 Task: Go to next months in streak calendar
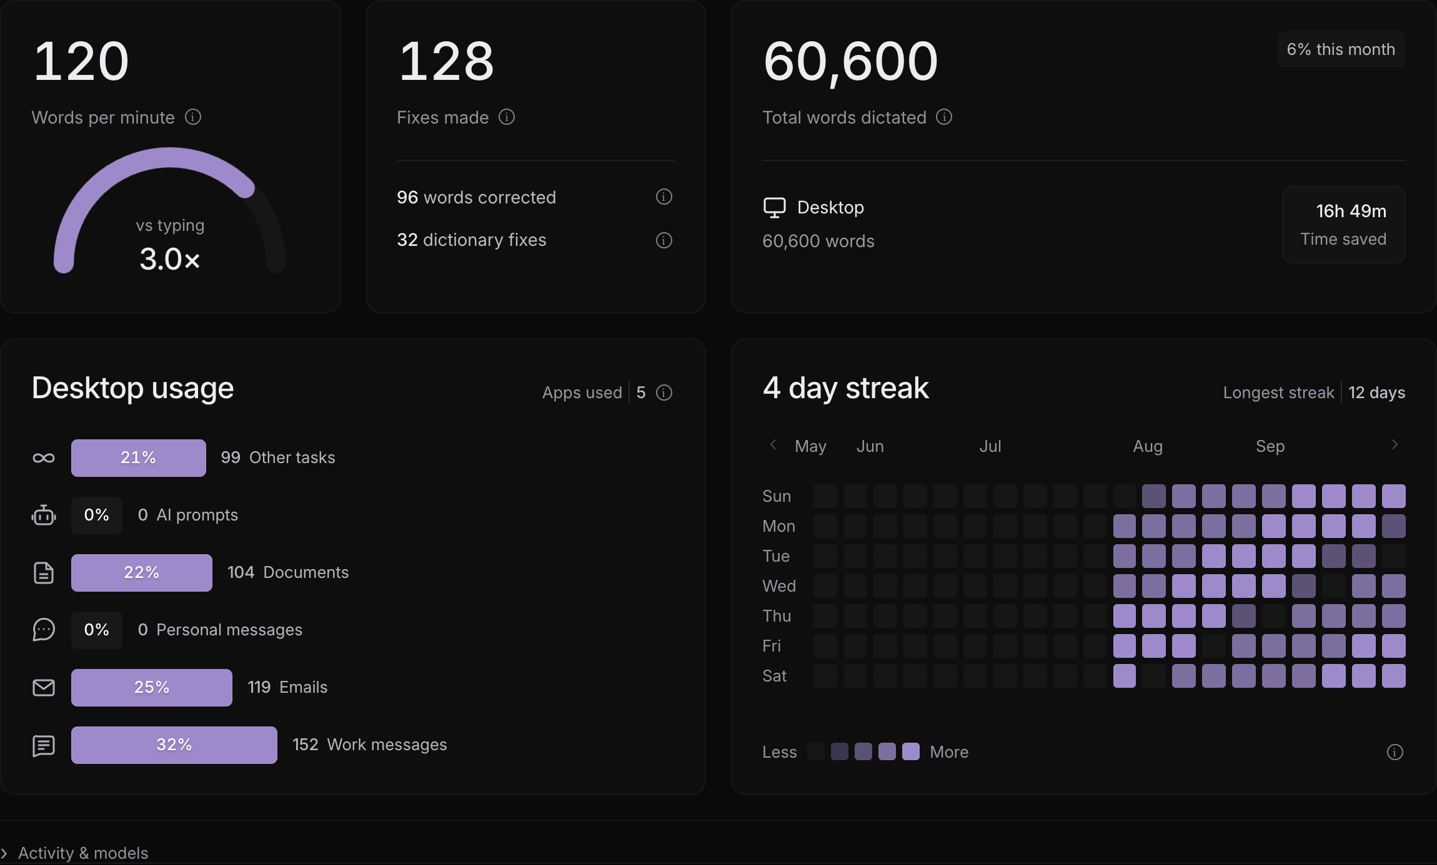coord(1395,444)
